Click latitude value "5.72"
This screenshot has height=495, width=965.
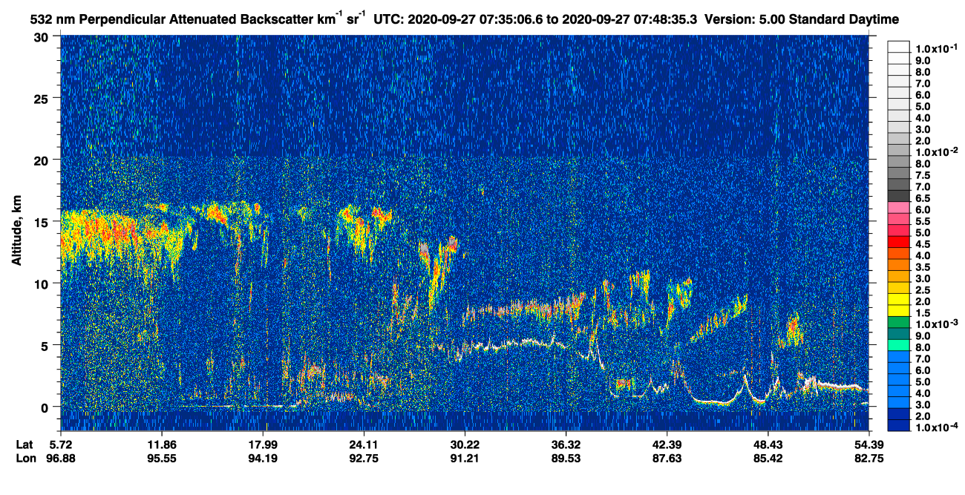tap(61, 445)
